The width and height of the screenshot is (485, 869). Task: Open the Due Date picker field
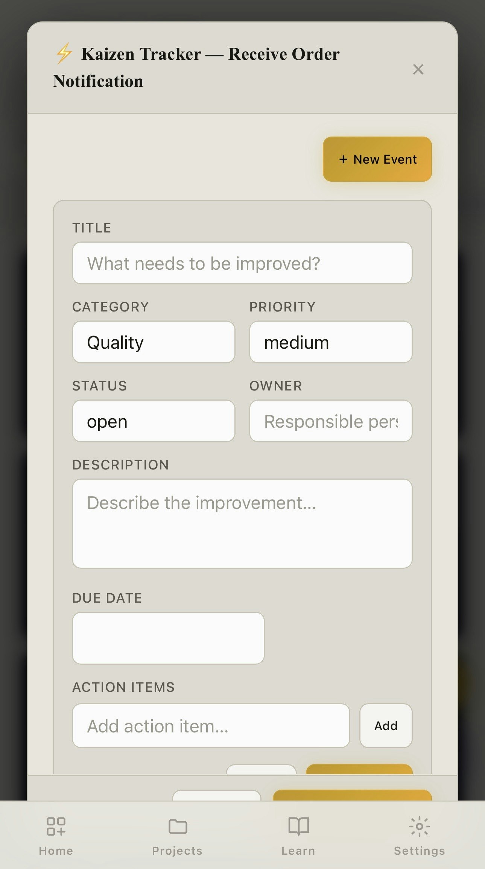coord(168,638)
